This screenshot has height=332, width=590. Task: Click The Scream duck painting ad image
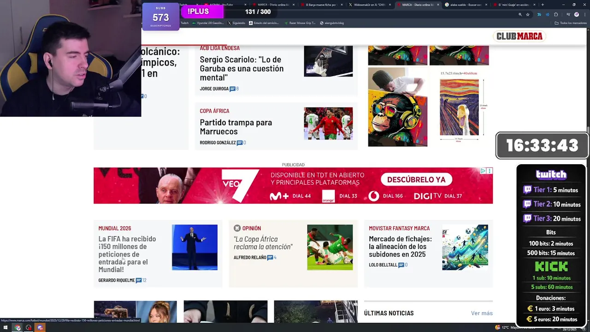point(459,107)
